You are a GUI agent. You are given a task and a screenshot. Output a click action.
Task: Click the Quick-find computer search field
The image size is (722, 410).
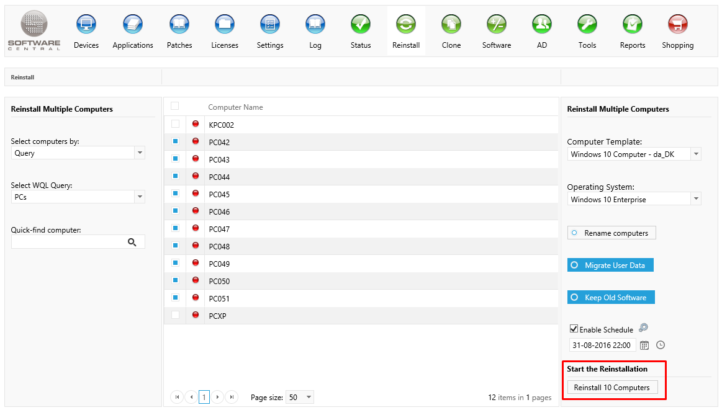click(68, 242)
